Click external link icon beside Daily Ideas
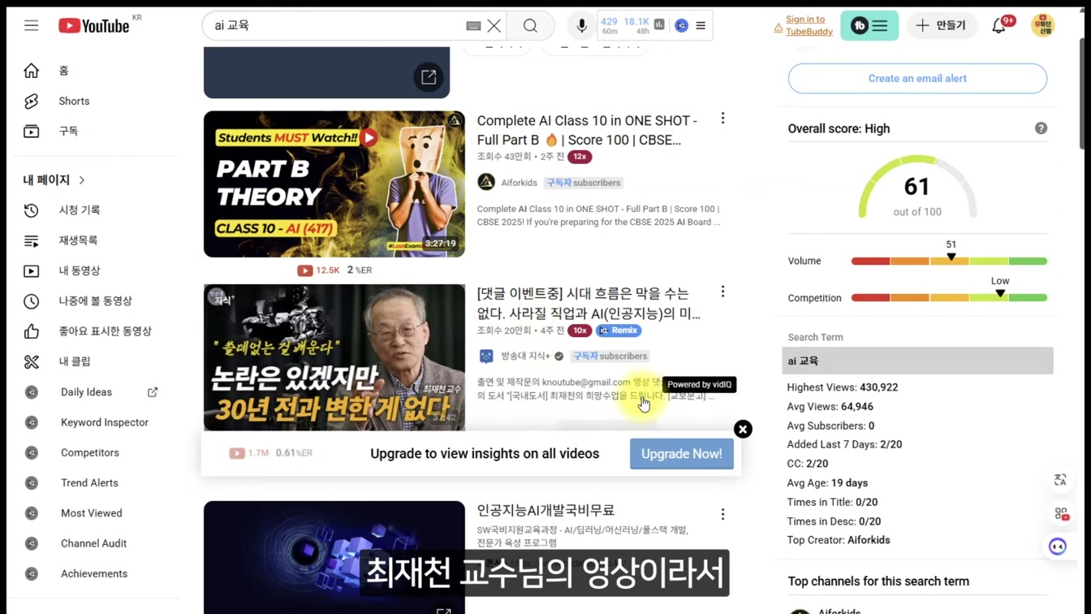 [x=153, y=392]
